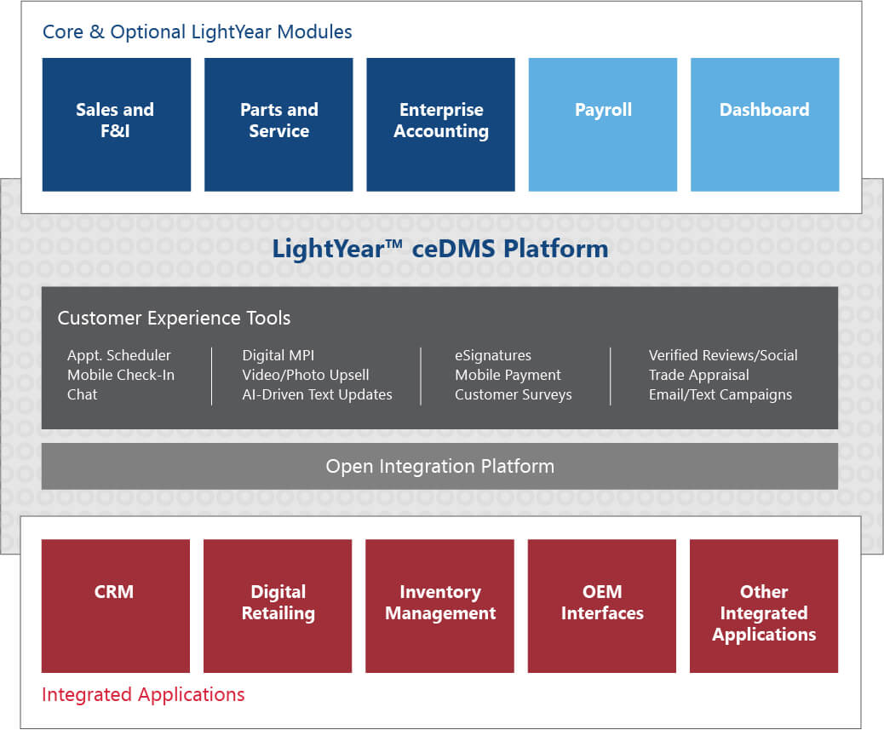The width and height of the screenshot is (884, 730).
Task: Select Other Integrated Applications tile
Action: 764,606
